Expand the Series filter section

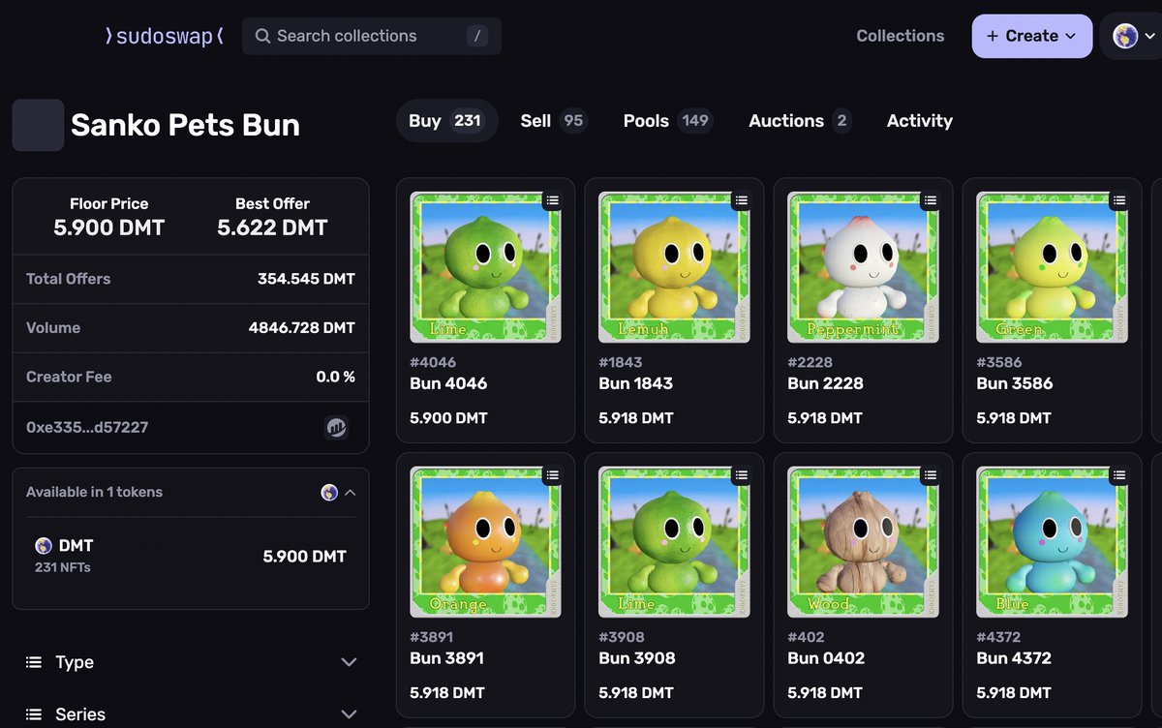pos(349,713)
